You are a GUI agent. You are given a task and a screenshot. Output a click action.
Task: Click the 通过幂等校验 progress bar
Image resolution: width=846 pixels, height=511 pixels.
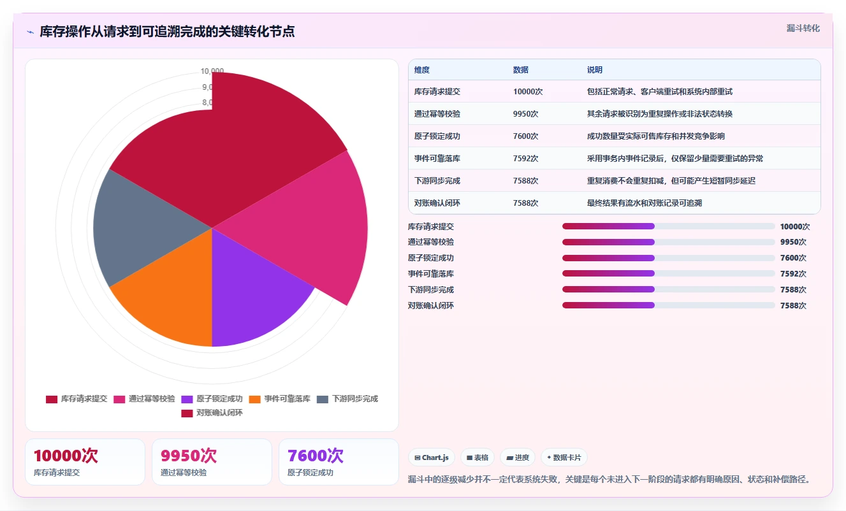coord(669,242)
